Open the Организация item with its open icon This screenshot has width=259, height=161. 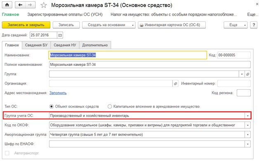click(x=175, y=84)
